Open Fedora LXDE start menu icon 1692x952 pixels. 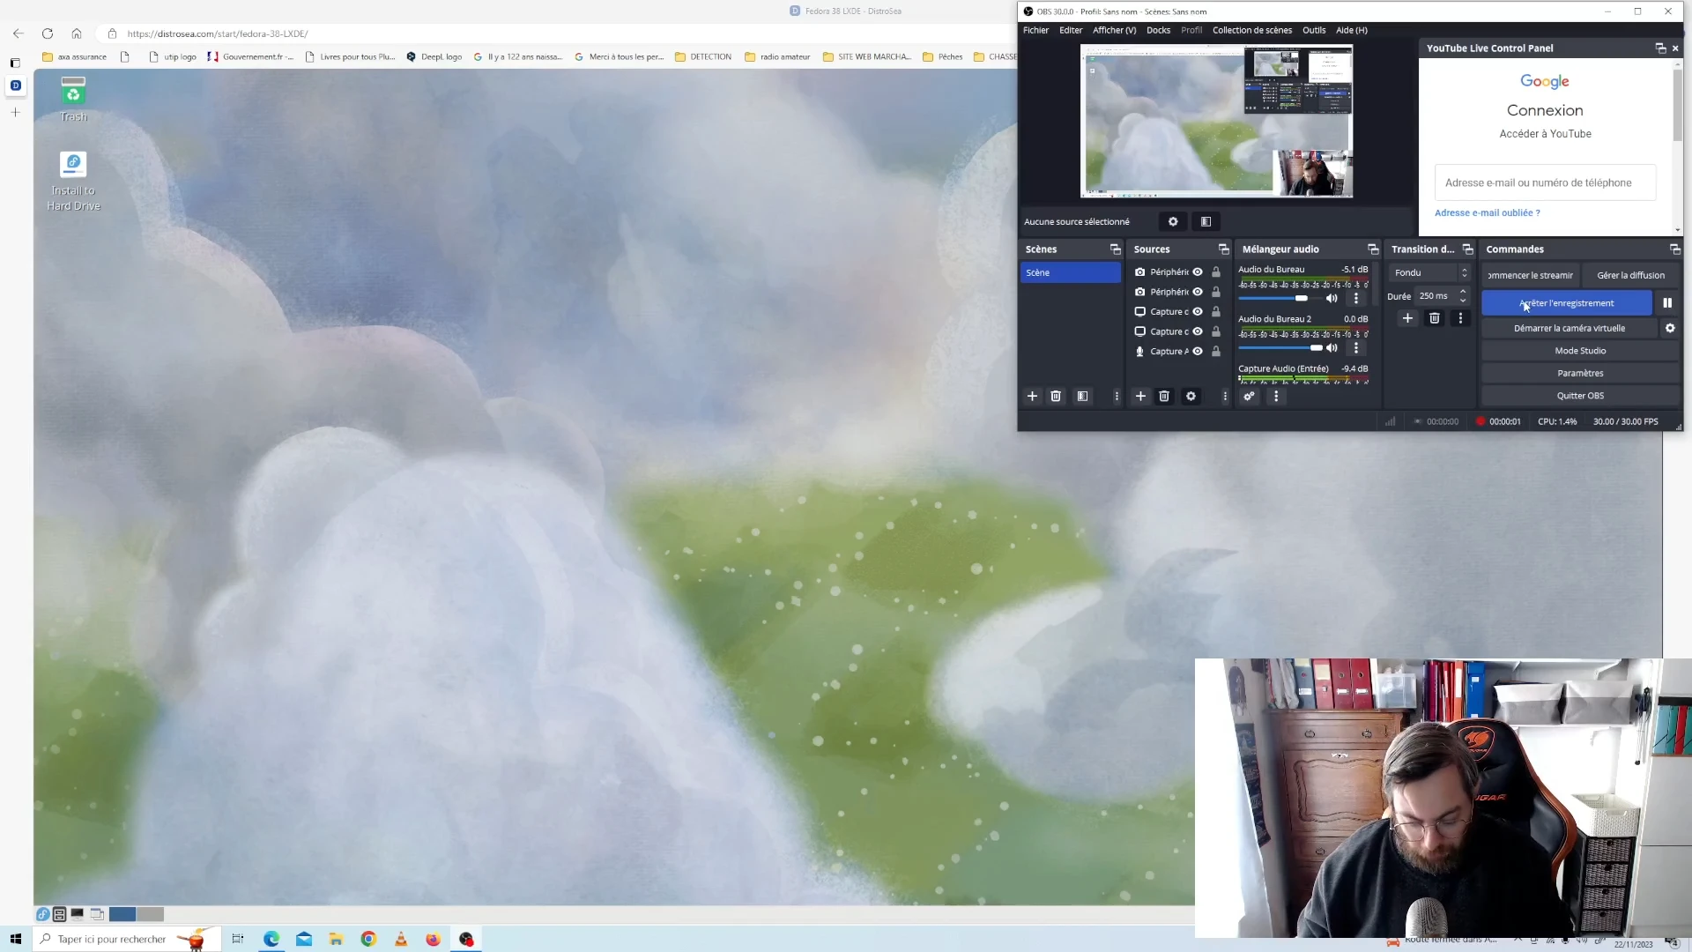(42, 914)
